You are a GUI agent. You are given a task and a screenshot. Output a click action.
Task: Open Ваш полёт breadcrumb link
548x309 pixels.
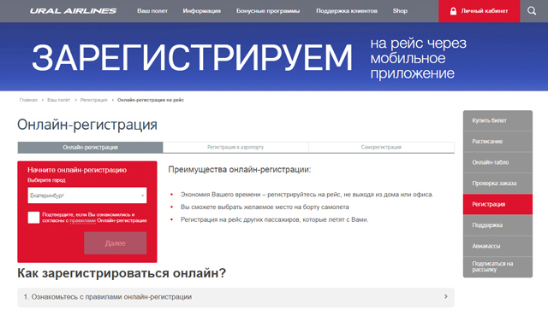click(x=59, y=100)
